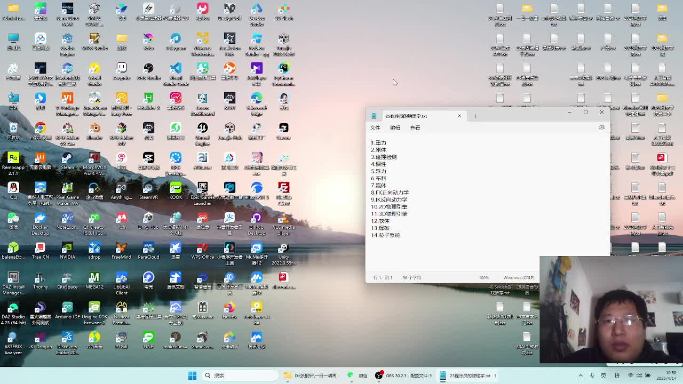683x384 pixels.
Task: Click the line and column status entry
Action: tap(383, 277)
